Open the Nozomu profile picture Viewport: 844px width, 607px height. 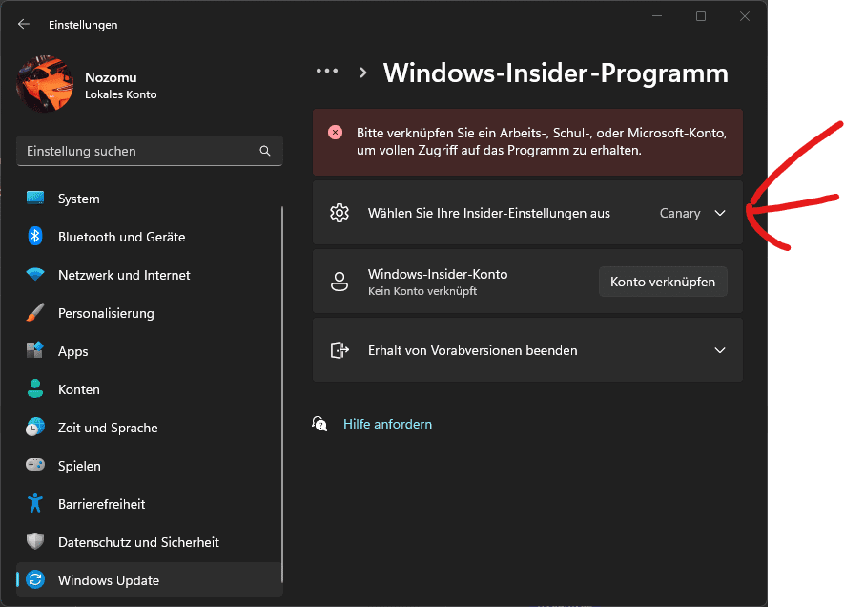coord(45,83)
